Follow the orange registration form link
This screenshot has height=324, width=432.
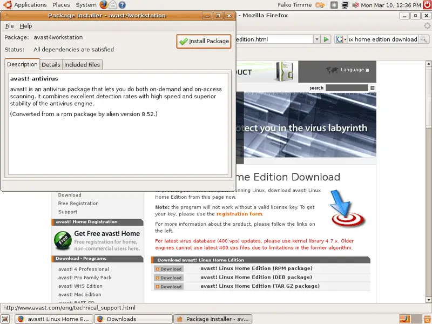[239, 214]
